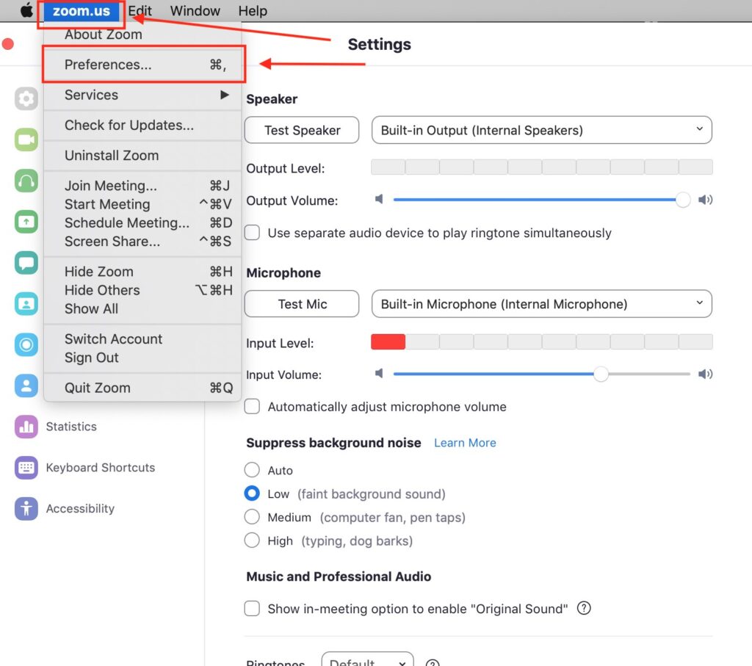Screen dimensions: 752x666
Task: Select Medium noise suppression
Action: [253, 516]
